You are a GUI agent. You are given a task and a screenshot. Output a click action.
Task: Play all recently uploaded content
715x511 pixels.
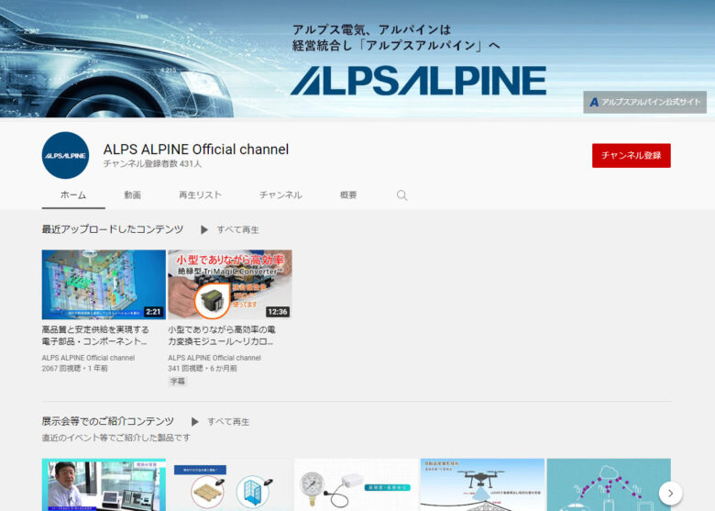coord(230,229)
